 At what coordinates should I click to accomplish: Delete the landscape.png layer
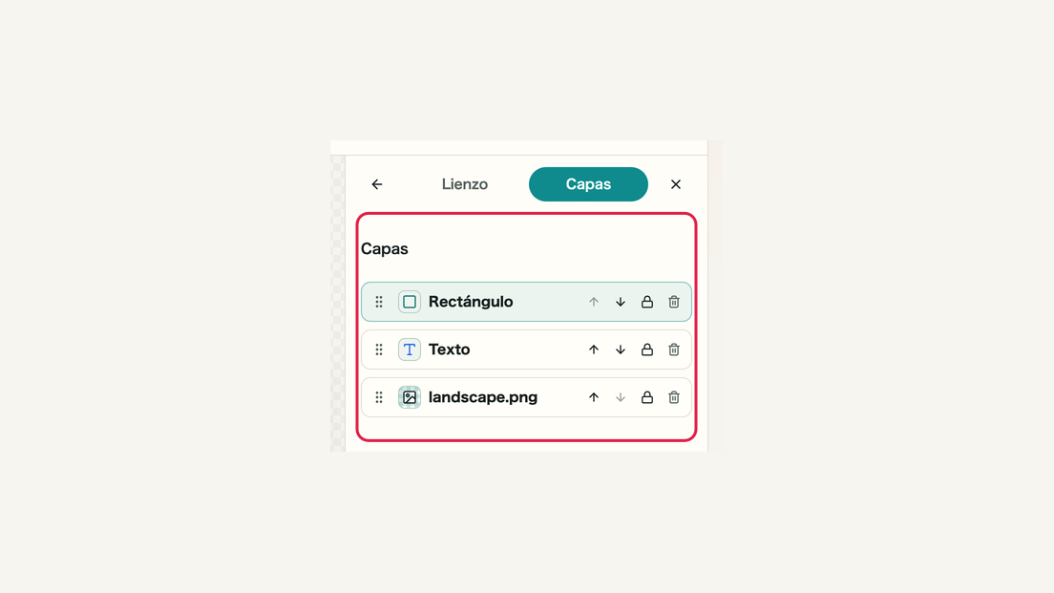coord(673,397)
